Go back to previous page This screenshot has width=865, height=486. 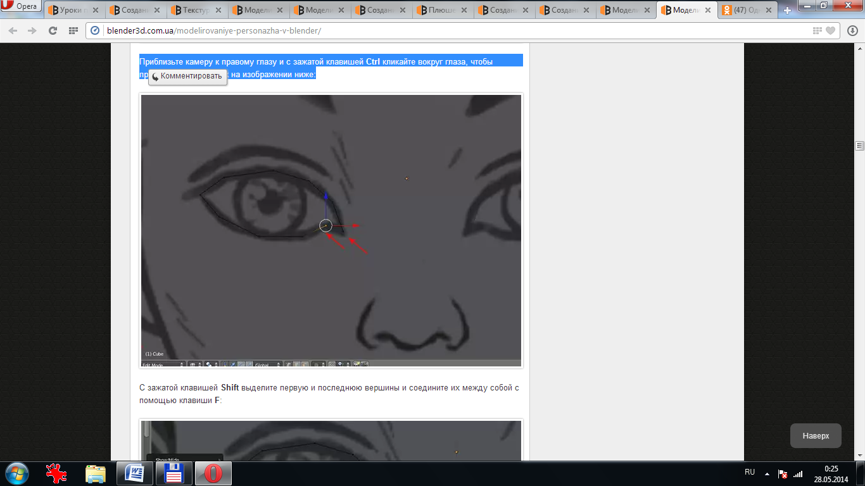pos(13,30)
